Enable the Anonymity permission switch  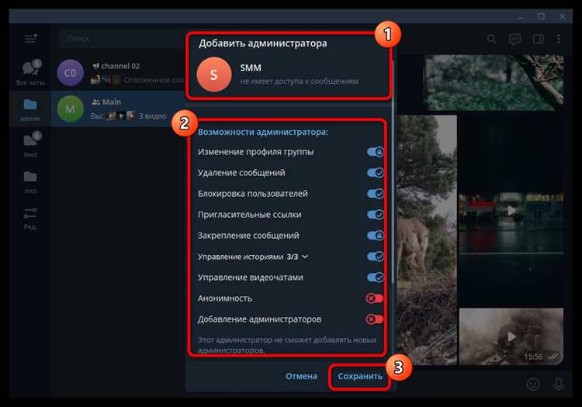(x=375, y=298)
